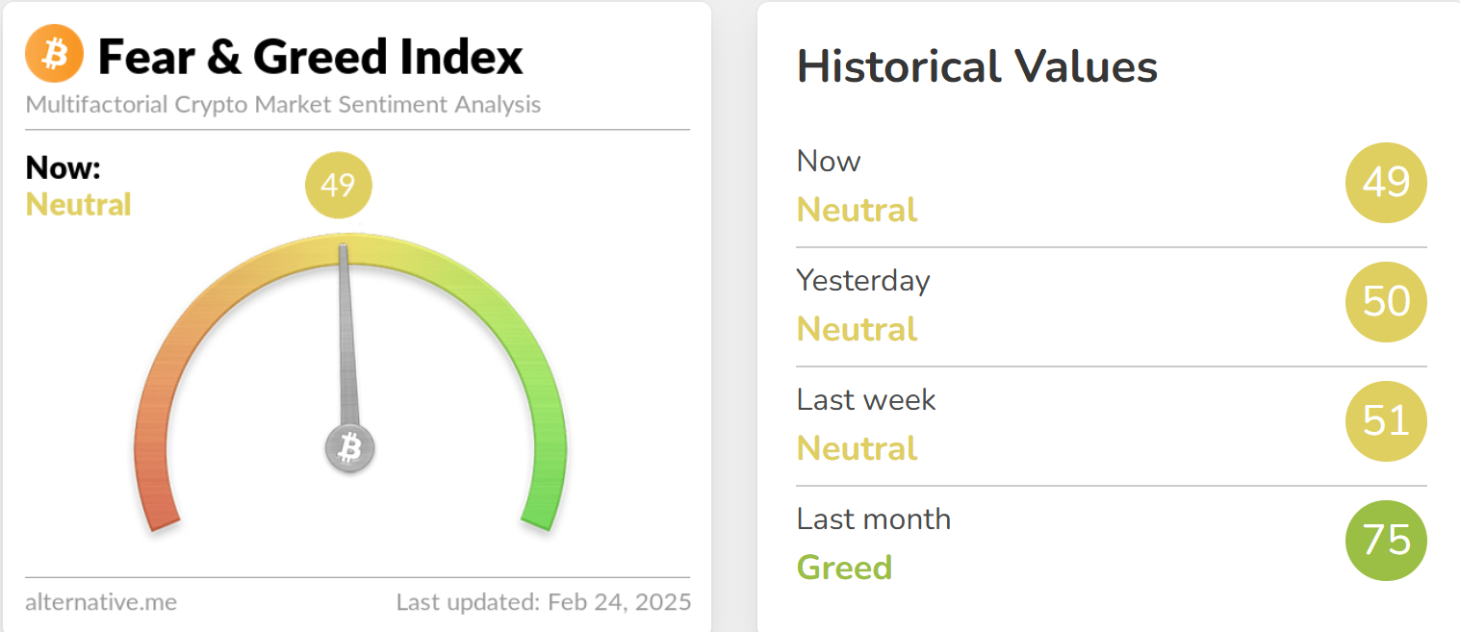The height and width of the screenshot is (632, 1460).
Task: Click the Yesterday value 50 circle
Action: (x=1386, y=302)
